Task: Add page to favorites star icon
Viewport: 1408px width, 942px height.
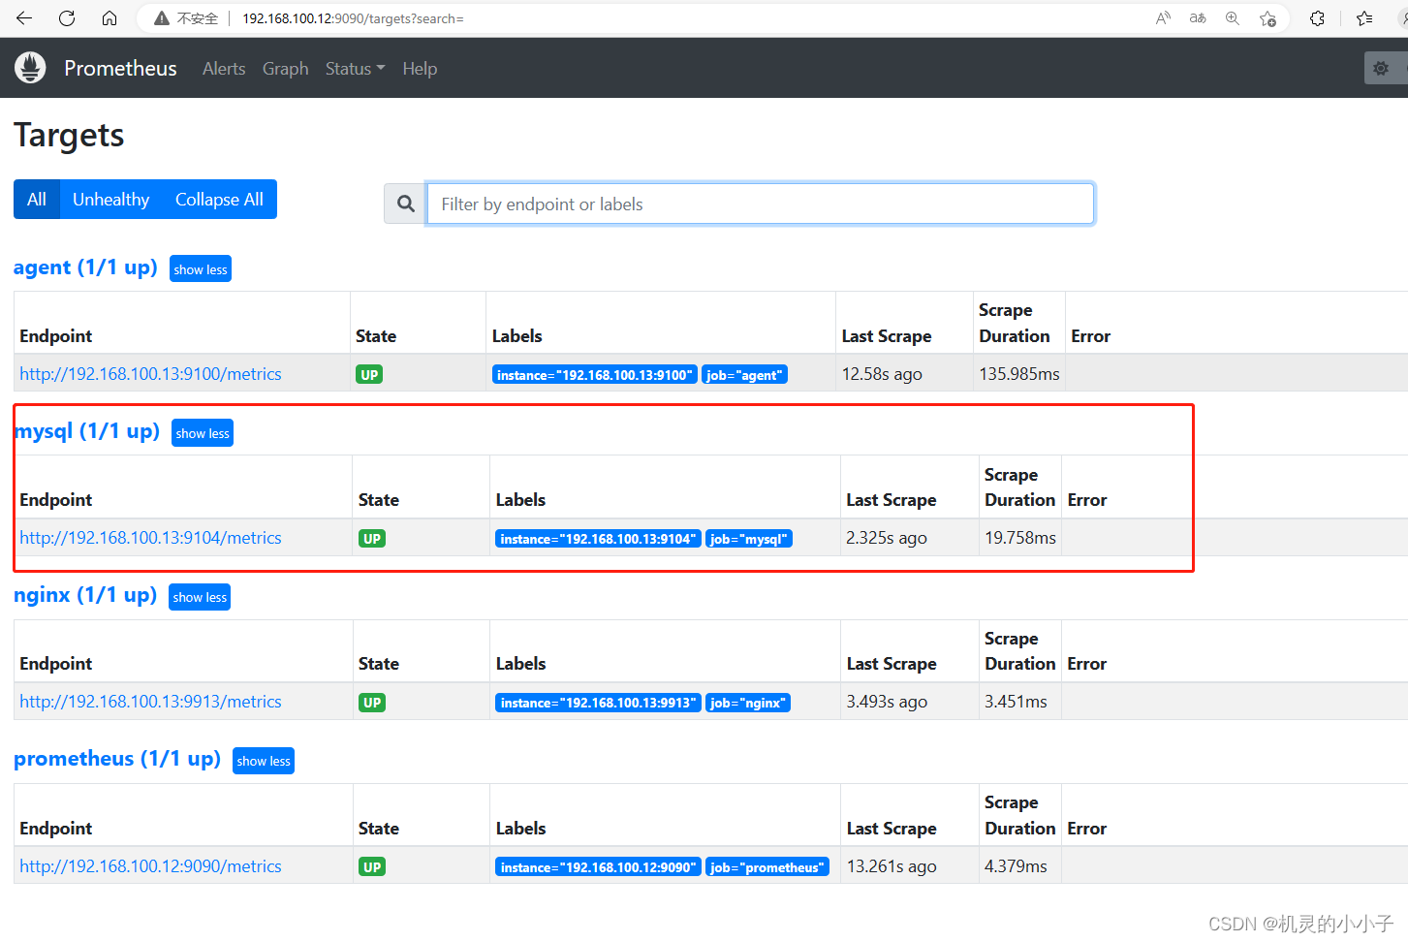Action: [1267, 18]
